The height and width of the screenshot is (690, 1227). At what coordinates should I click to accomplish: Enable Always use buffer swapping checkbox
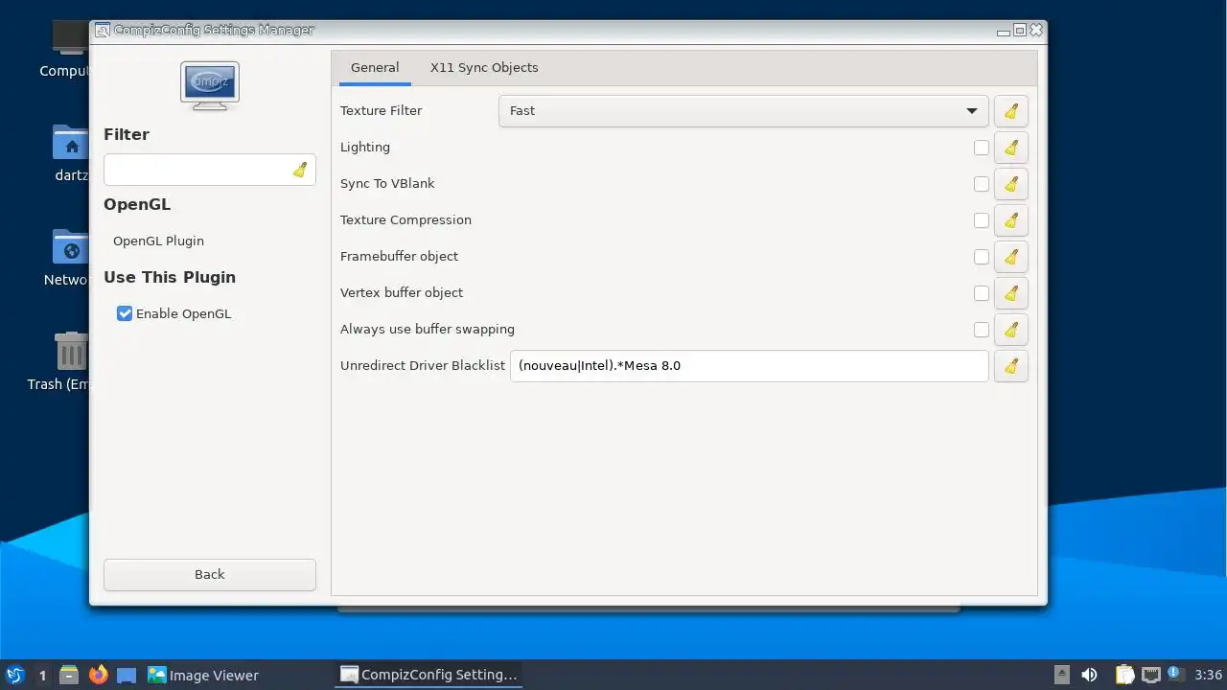tap(981, 330)
